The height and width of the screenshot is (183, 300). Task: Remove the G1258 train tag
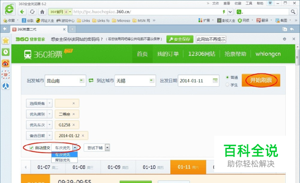[x=74, y=125]
